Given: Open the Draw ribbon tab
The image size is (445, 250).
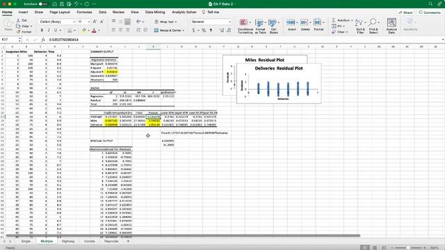Looking at the screenshot, I should pos(39,12).
